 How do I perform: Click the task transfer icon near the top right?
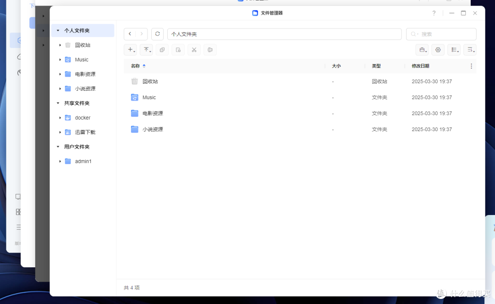pos(422,50)
